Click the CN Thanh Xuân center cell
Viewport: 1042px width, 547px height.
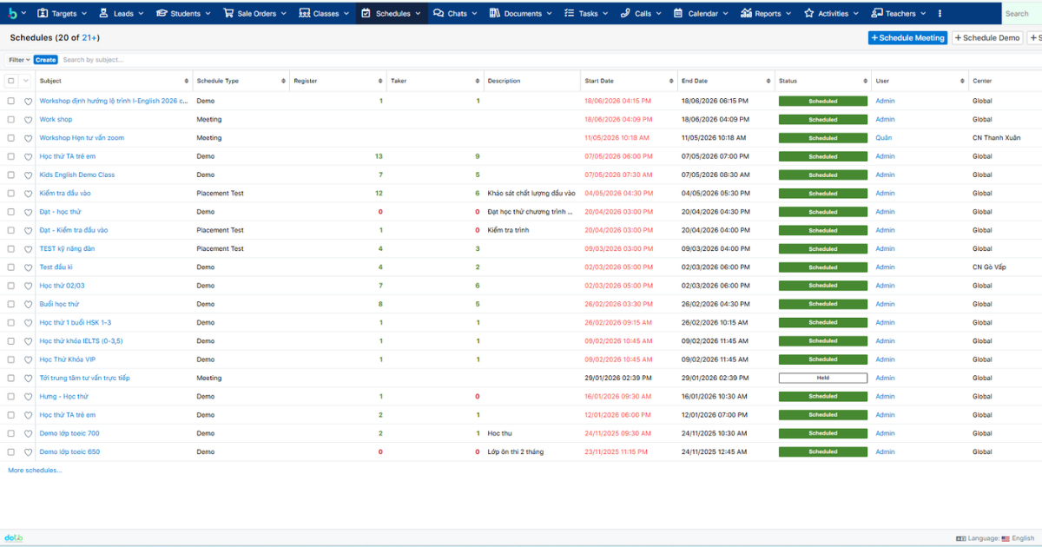click(997, 138)
